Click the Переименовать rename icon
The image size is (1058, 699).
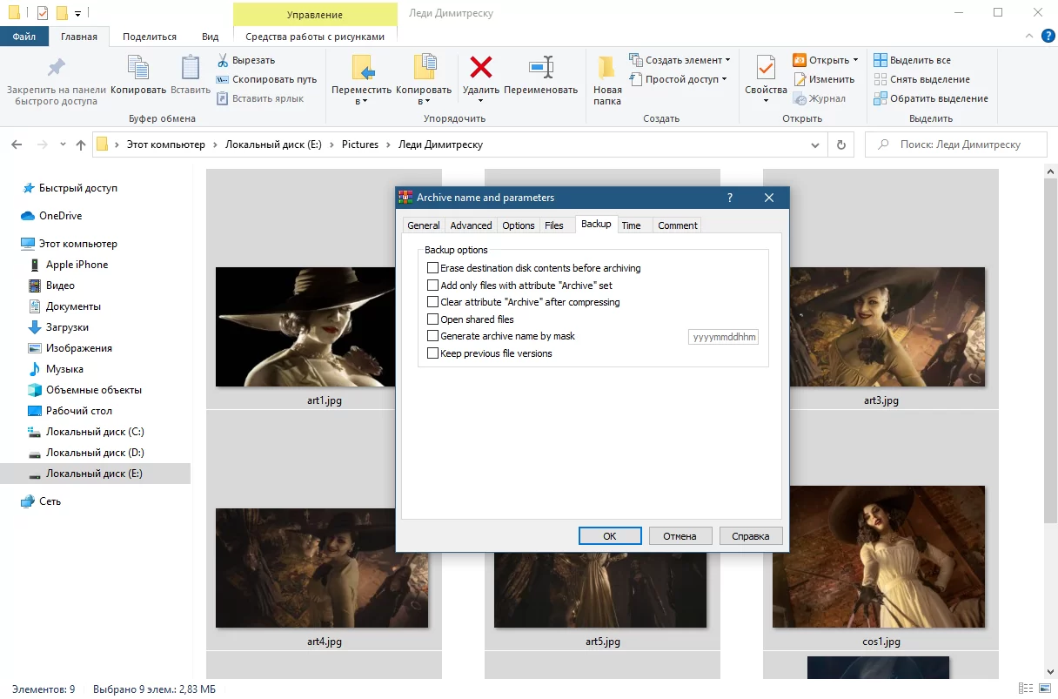[540, 68]
